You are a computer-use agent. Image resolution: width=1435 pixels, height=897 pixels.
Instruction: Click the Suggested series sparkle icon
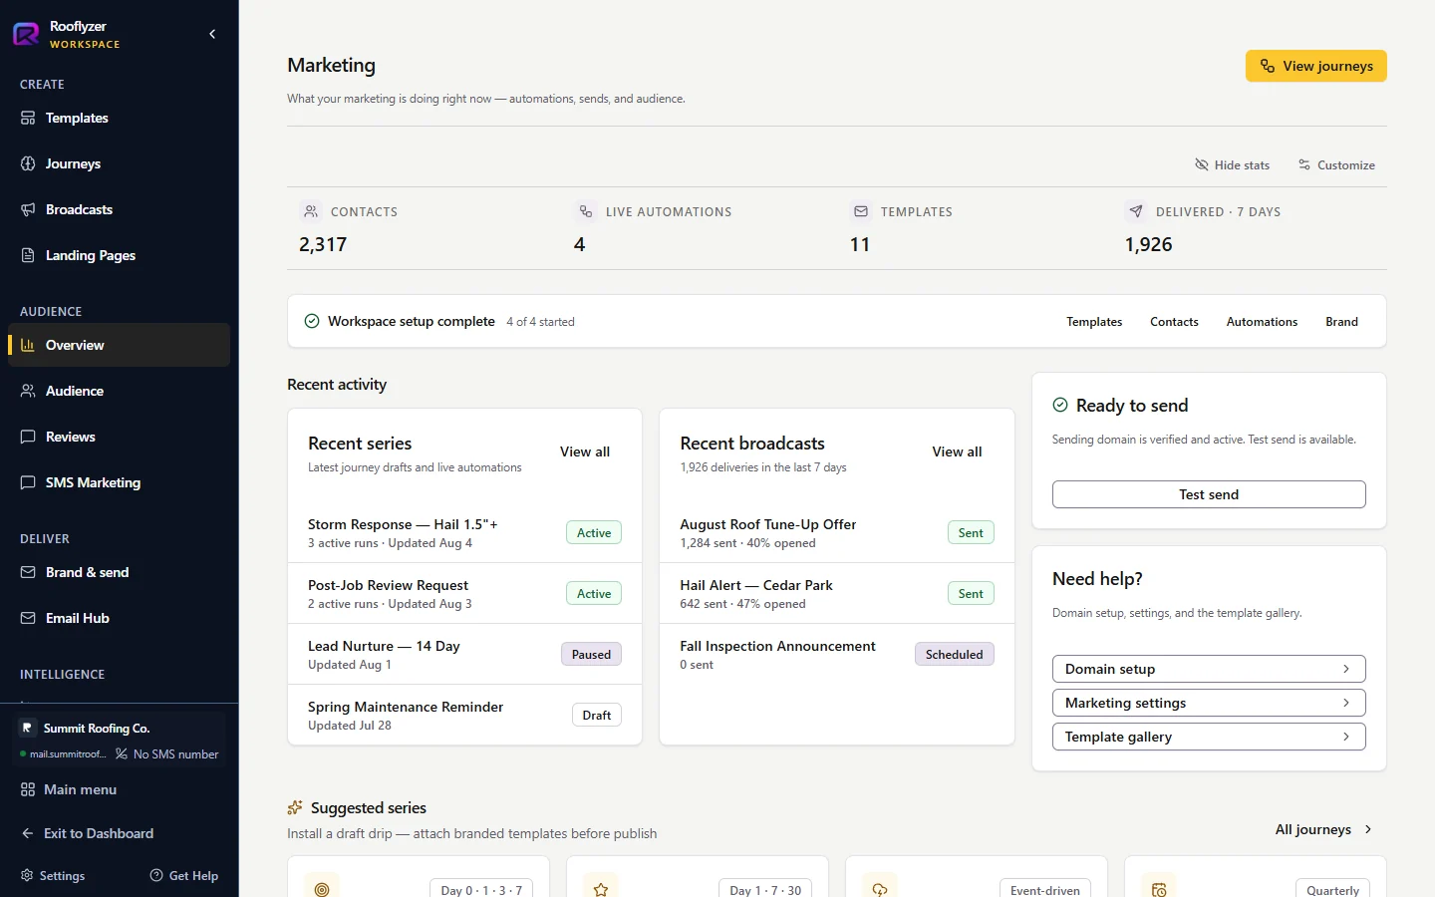coord(295,807)
